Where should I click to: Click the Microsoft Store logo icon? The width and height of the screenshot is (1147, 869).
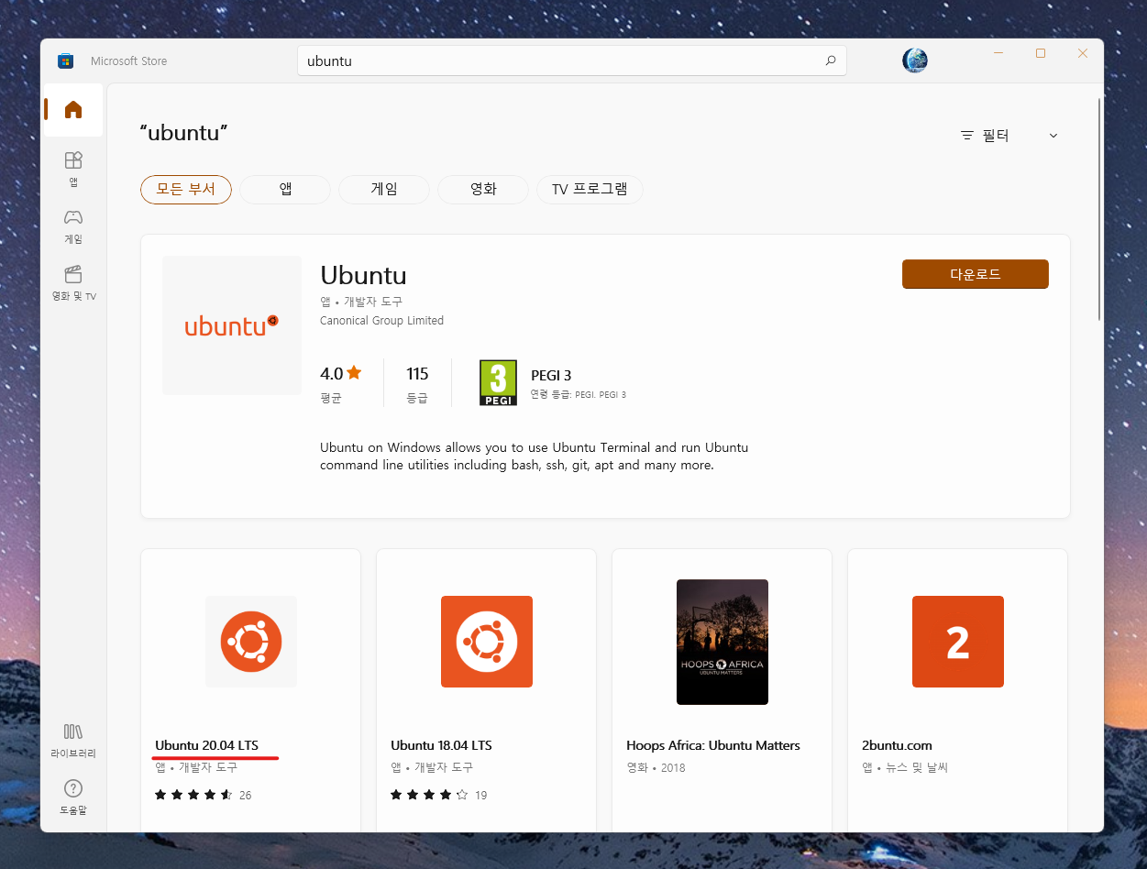pyautogui.click(x=65, y=61)
